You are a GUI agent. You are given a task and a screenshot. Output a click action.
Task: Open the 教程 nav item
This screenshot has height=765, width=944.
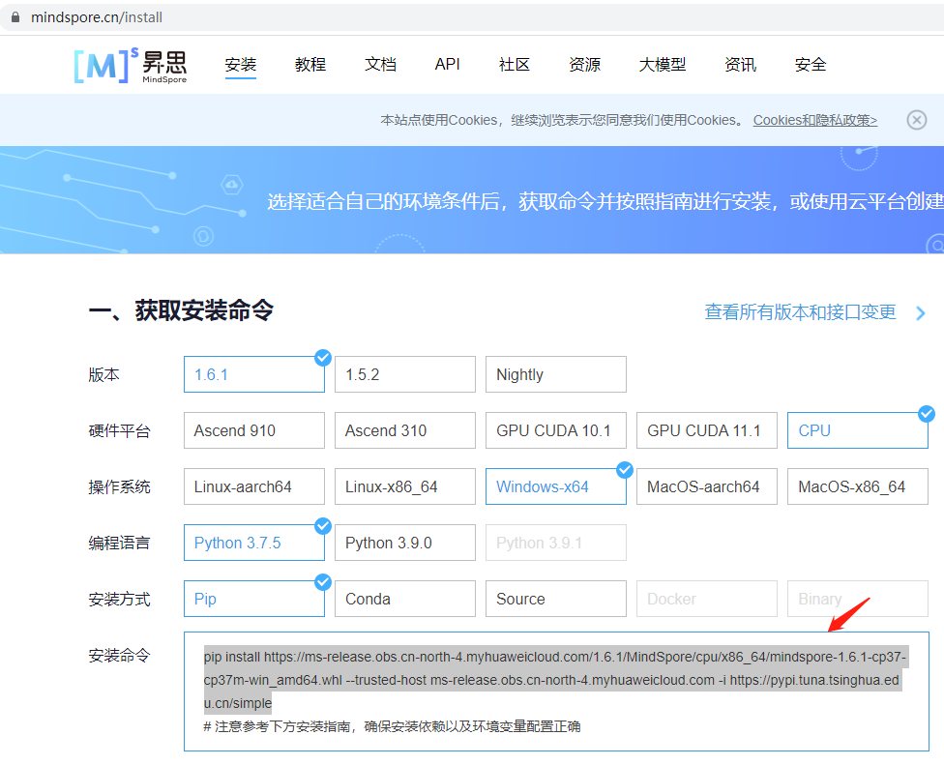[310, 65]
